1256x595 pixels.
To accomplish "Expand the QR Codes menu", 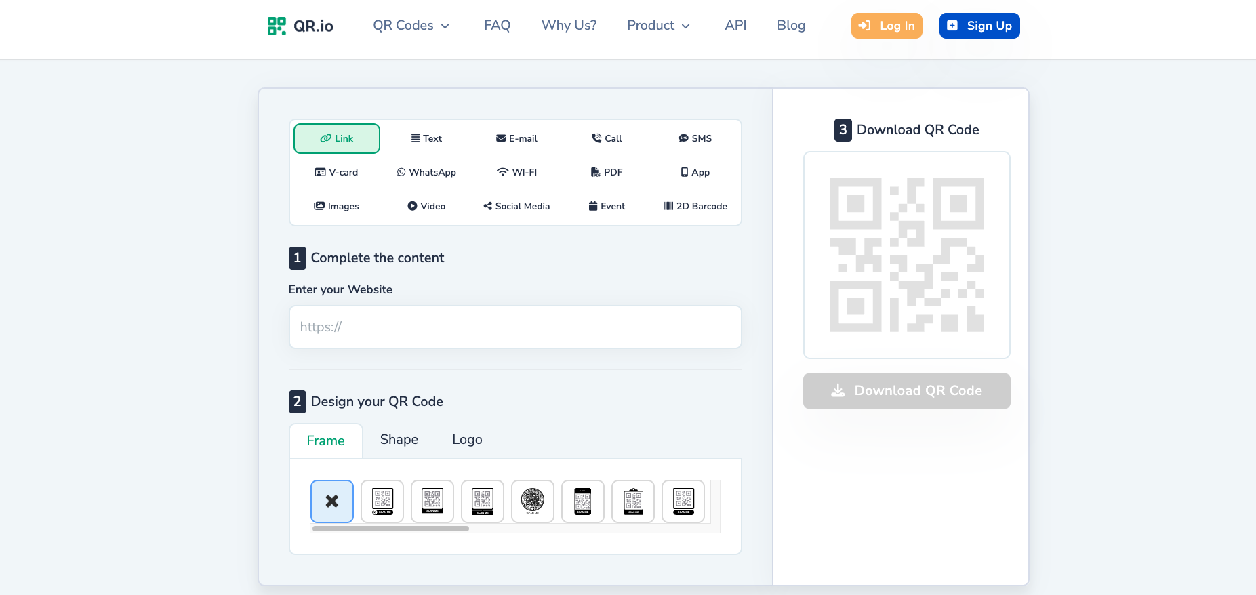I will click(411, 26).
